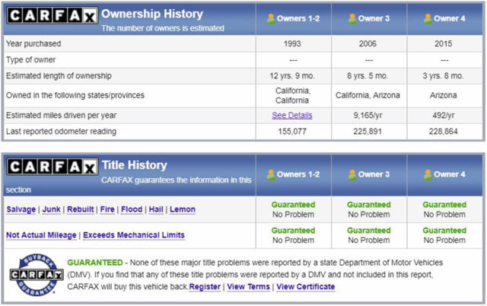Viewport: 487px width, 306px height.
Task: Open the Flood title link
Action: tap(132, 209)
